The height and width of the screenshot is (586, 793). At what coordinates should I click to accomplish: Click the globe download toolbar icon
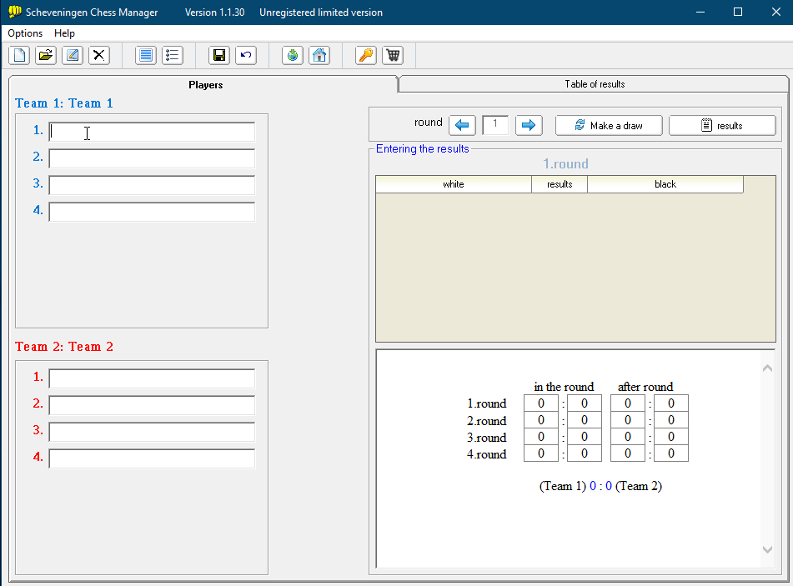point(293,55)
